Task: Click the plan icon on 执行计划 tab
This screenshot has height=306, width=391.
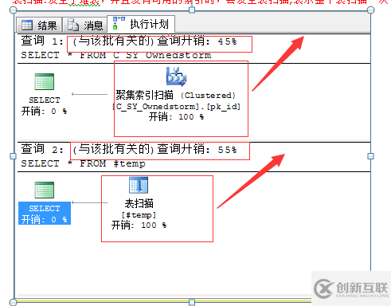Action: pyautogui.click(x=119, y=23)
